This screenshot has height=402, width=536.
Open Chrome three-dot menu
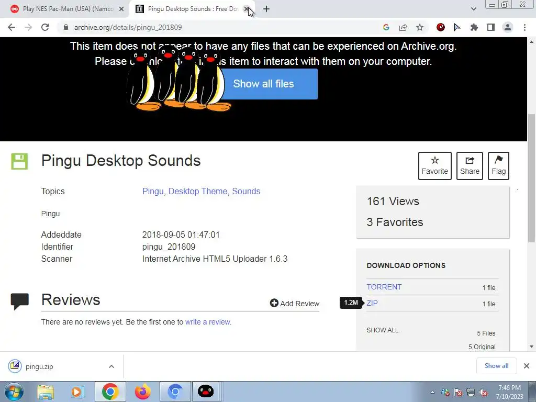(x=524, y=27)
